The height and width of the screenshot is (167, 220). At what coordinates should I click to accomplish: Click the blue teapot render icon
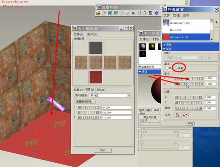coord(157,13)
